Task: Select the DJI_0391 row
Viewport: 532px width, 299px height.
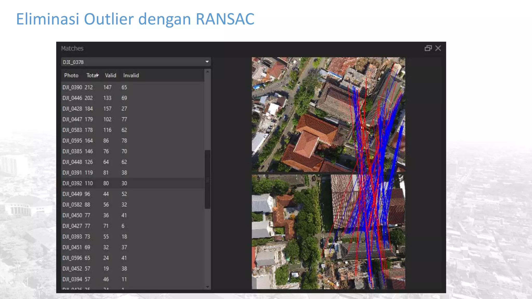Action: coord(133,172)
